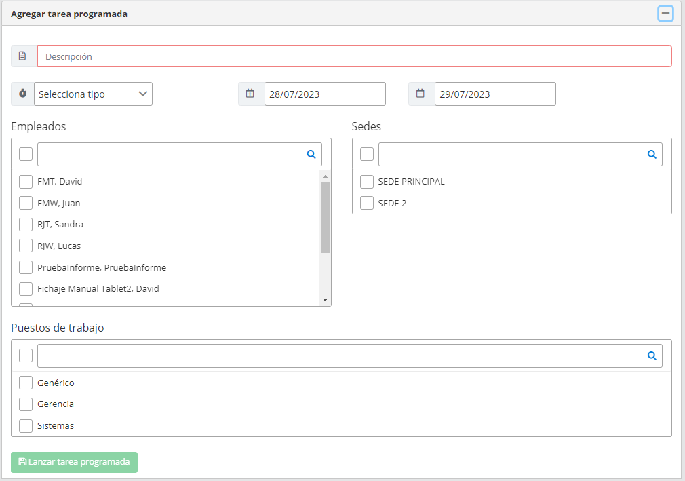This screenshot has width=685, height=481.
Task: Select all employees with header checkbox
Action: (x=26, y=155)
